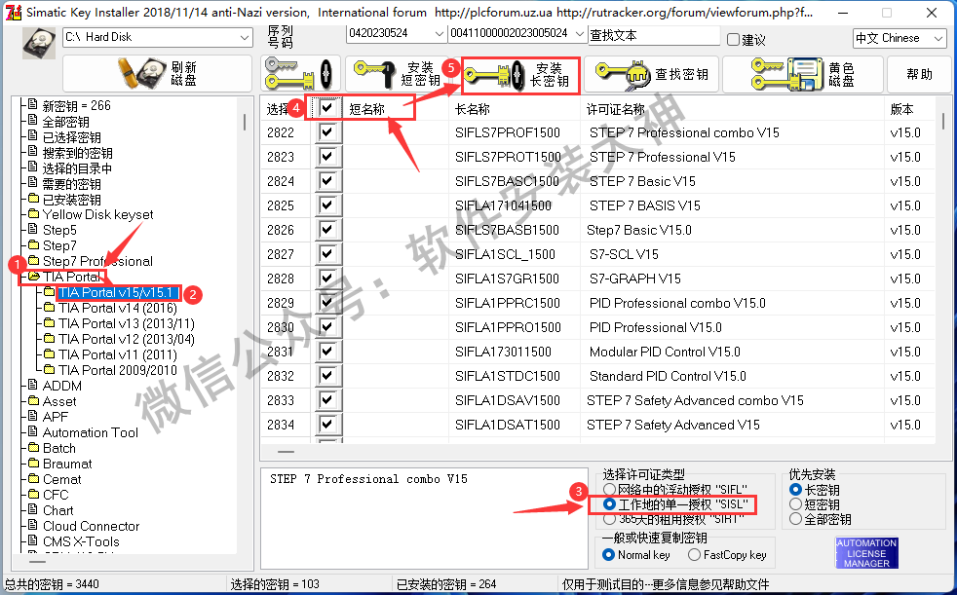Click the 刷新磁盘 button
This screenshot has height=595, width=957.
[158, 74]
